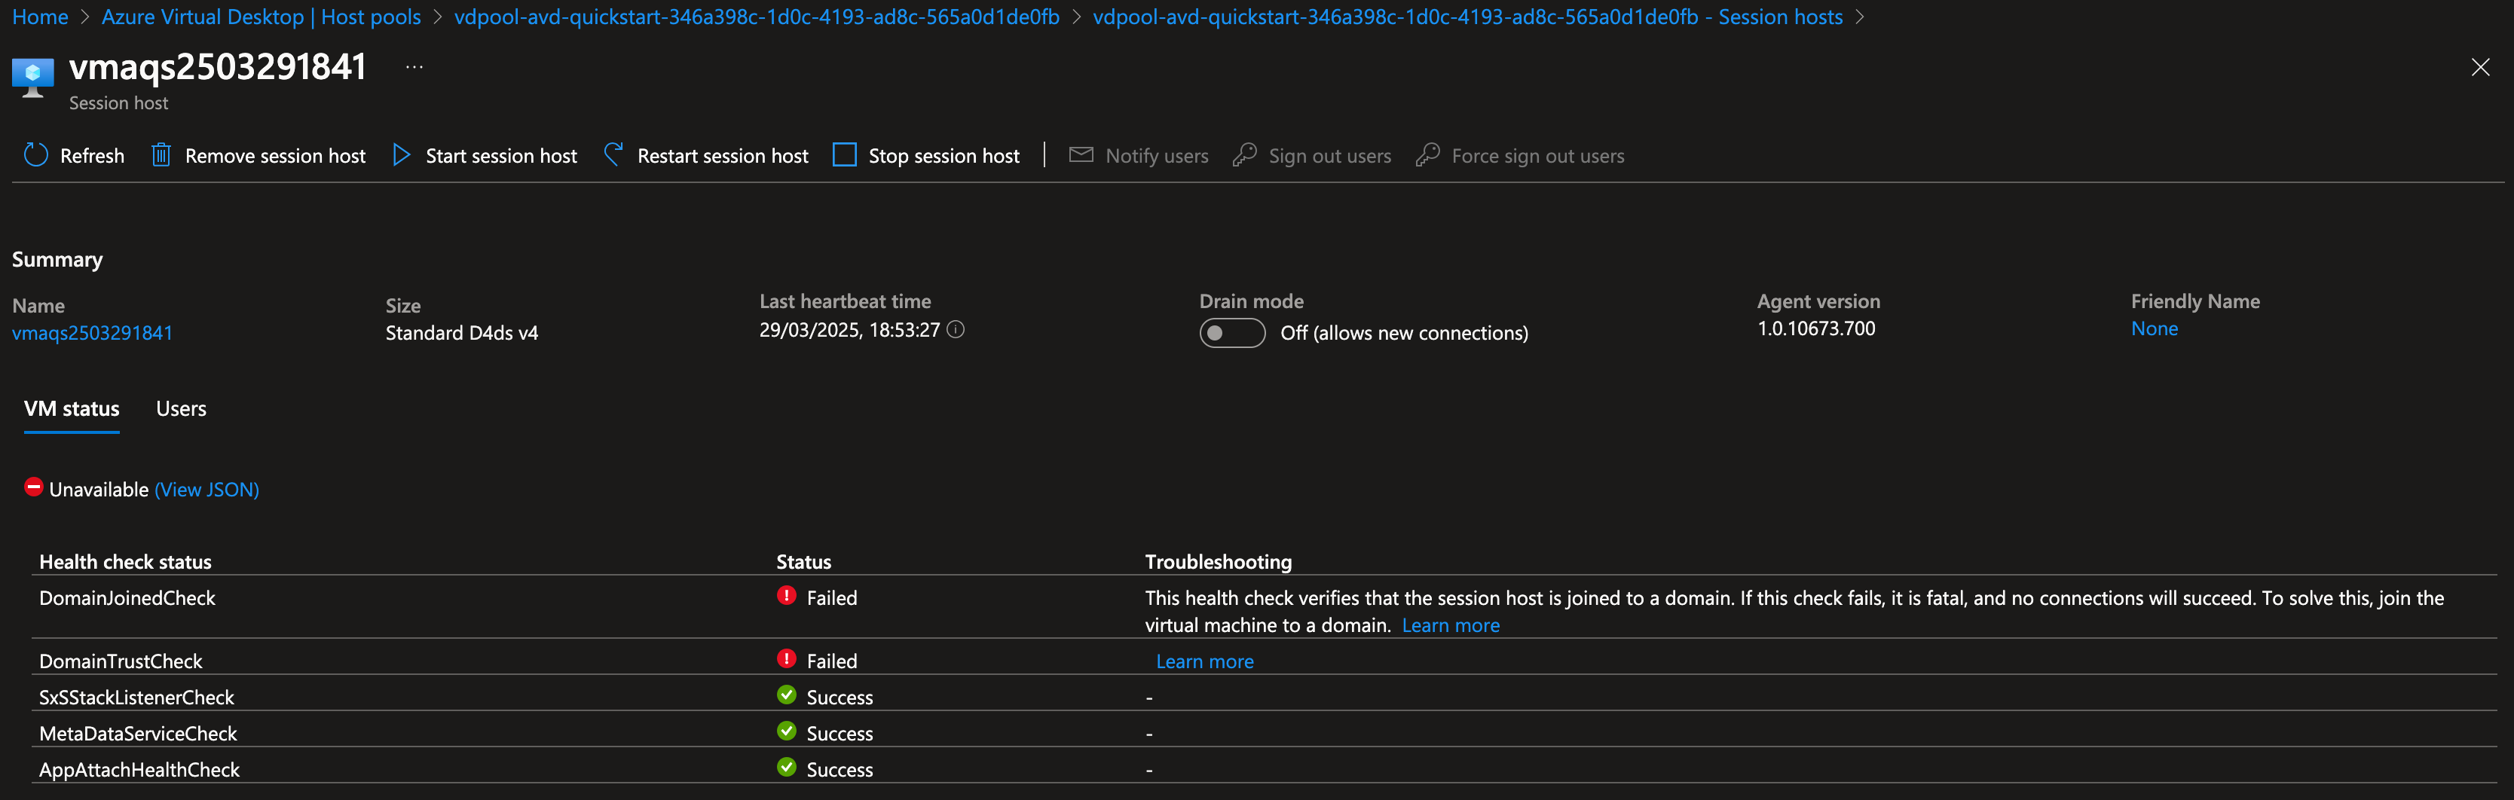Image resolution: width=2514 pixels, height=800 pixels.
Task: Open Learn more for DomainJoinedCheck
Action: 1451,624
